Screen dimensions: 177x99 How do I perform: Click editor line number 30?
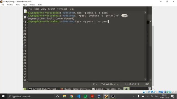[x=25, y=60]
